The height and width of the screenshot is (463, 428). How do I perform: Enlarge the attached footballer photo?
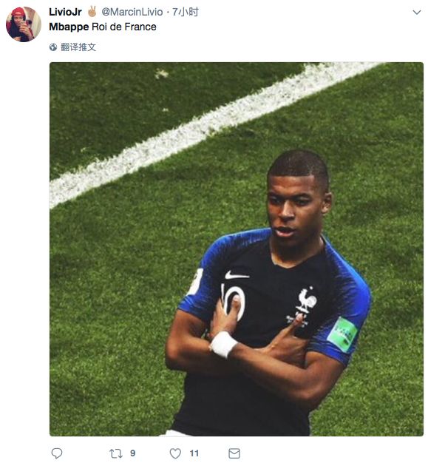(x=237, y=249)
